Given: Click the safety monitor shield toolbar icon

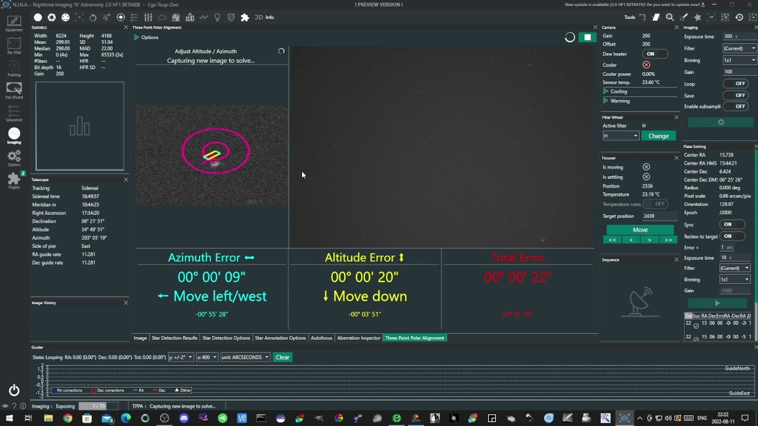Looking at the screenshot, I should point(231,17).
